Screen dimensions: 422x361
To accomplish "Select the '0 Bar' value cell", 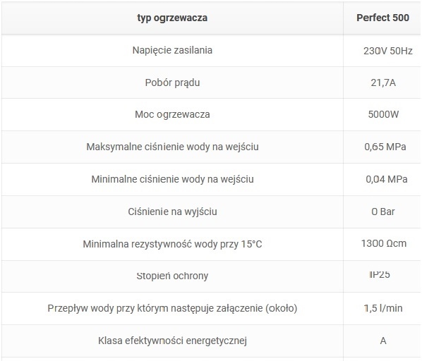I will point(383,212).
